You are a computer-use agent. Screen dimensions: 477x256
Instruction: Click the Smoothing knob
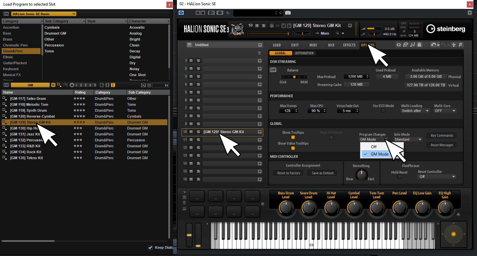click(361, 175)
